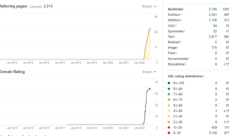This screenshot has width=229, height=136.
Task: Open Export dropdown for Domain Rating chart
Action: tap(149, 72)
